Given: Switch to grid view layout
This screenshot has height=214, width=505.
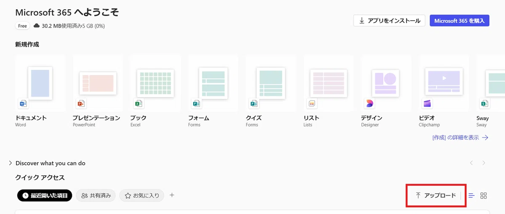Looking at the screenshot, I should coord(484,196).
